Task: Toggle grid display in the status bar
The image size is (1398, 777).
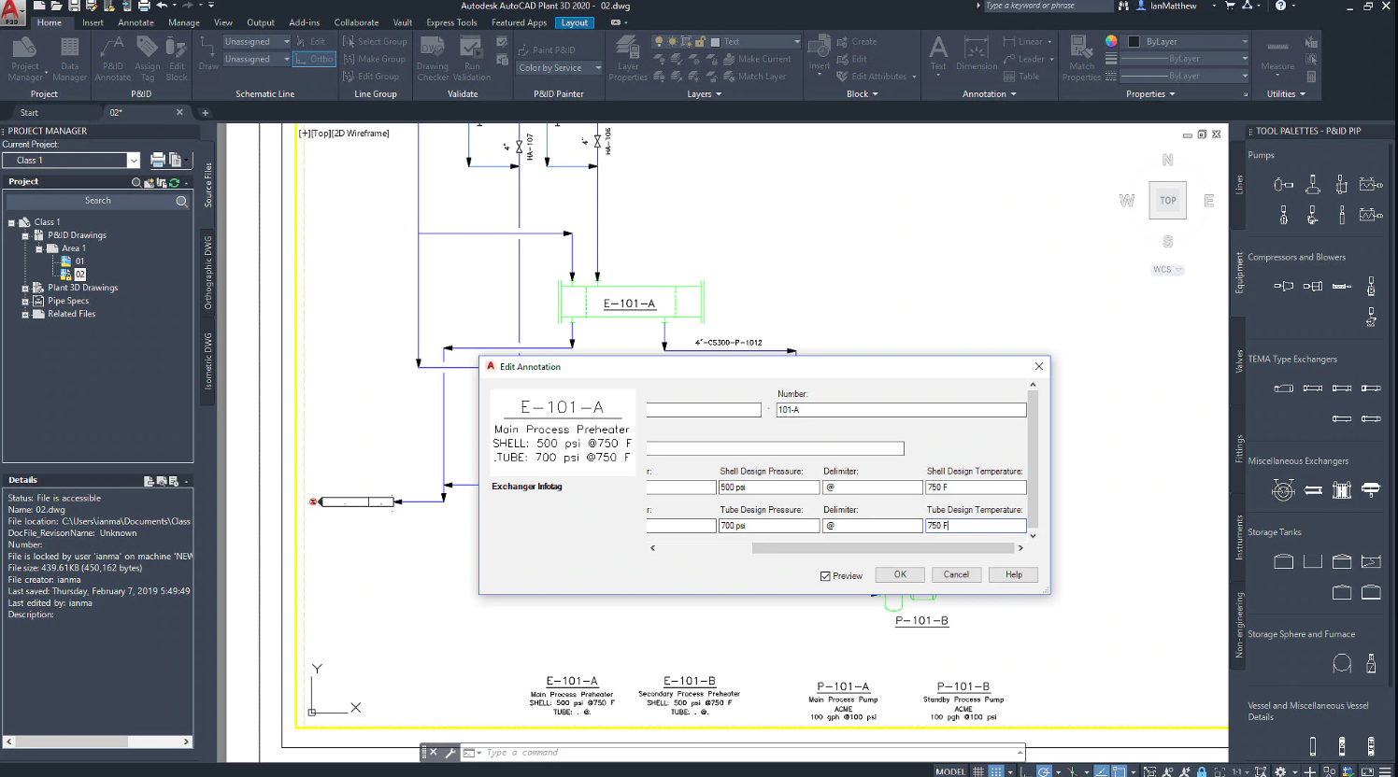Action: coord(978,771)
